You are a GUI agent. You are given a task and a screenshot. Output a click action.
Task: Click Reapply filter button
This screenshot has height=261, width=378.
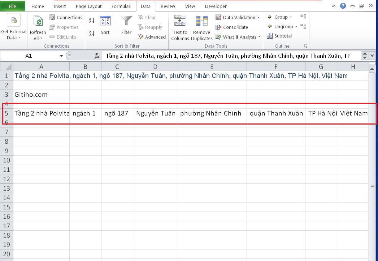pyautogui.click(x=150, y=27)
